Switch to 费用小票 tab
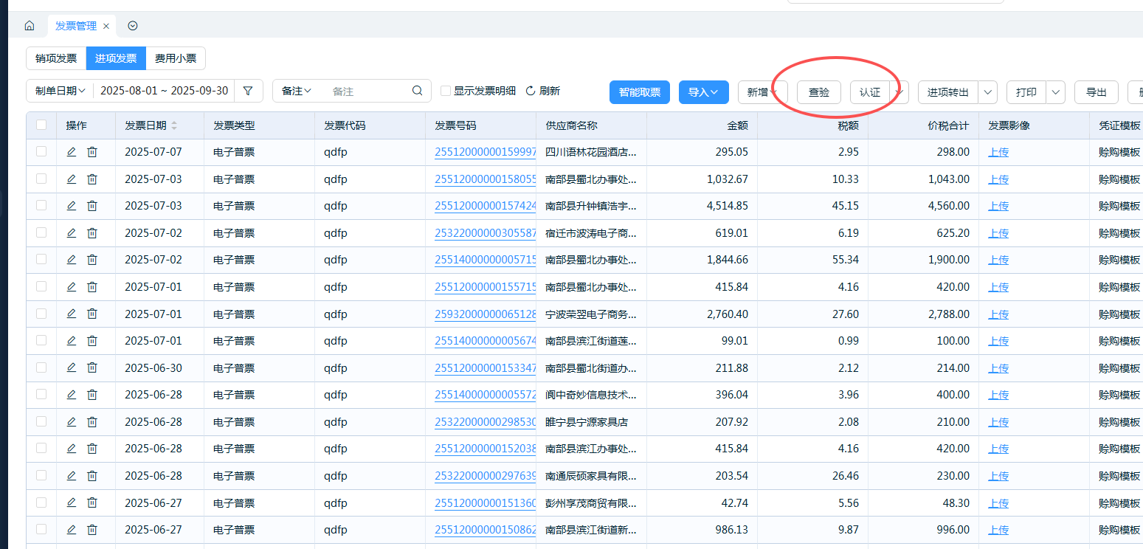The width and height of the screenshot is (1143, 549). 176,58
